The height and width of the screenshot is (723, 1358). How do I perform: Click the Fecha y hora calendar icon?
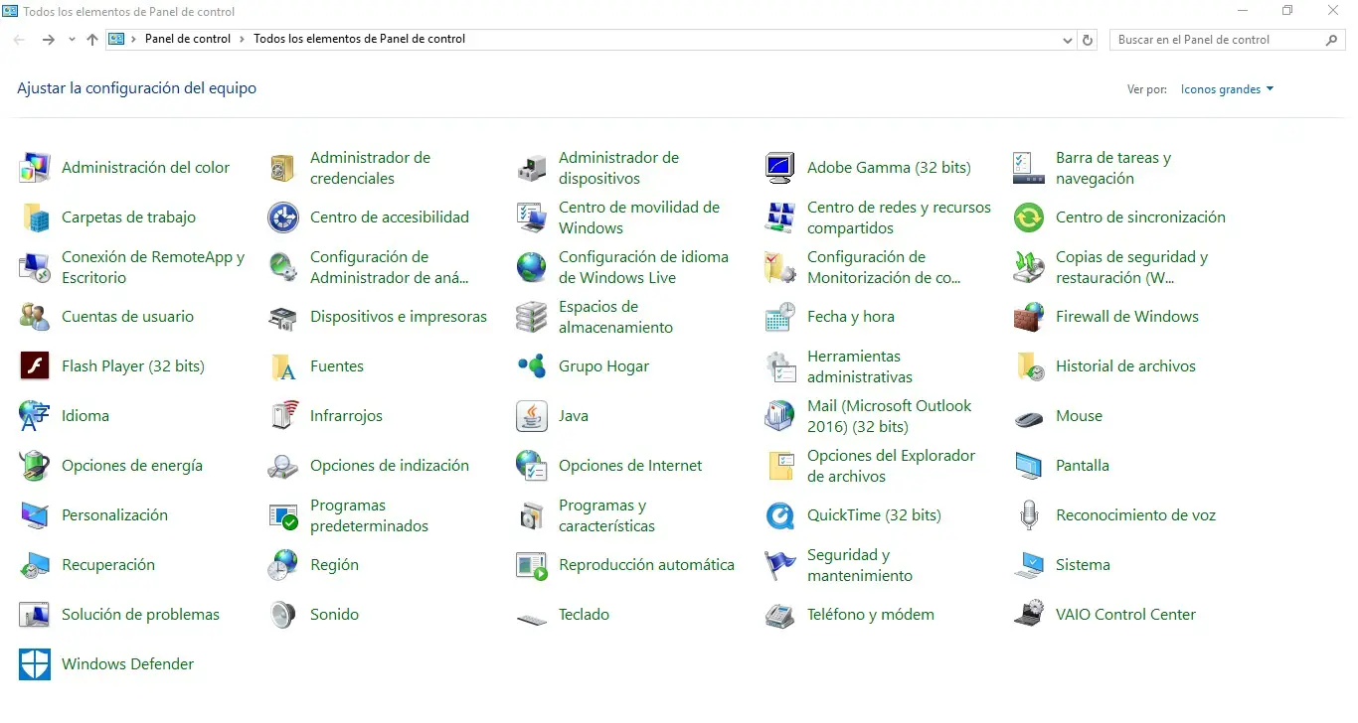780,317
